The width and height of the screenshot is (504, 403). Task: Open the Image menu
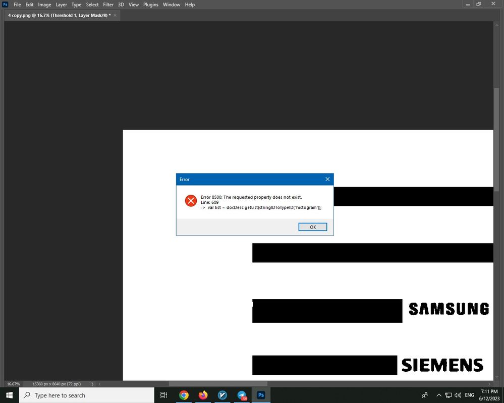pyautogui.click(x=45, y=5)
